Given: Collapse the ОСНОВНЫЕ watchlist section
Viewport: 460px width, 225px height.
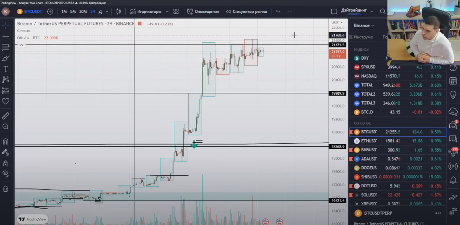Looking at the screenshot, I should (362, 123).
